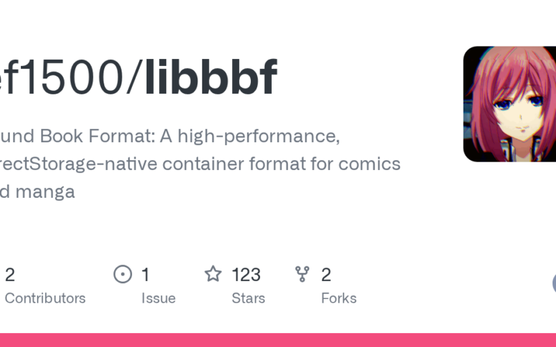Click the Contributors label
The height and width of the screenshot is (347, 556).
(x=45, y=298)
